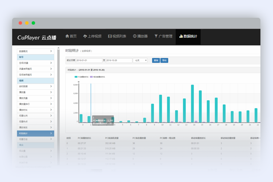
Task: Click the CuPlayer 云点播 logo
Action: pyautogui.click(x=36, y=37)
